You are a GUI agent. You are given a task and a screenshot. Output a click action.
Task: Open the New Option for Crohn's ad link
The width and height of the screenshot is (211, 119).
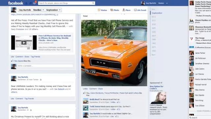click(157, 87)
